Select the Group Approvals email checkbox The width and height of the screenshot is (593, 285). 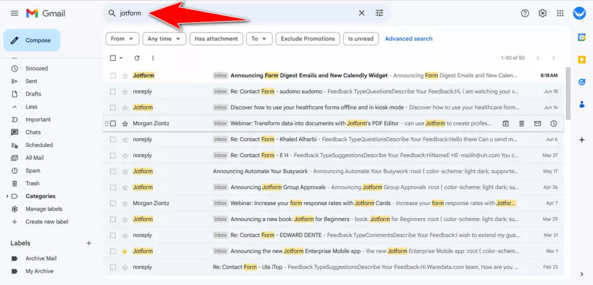[x=113, y=187]
